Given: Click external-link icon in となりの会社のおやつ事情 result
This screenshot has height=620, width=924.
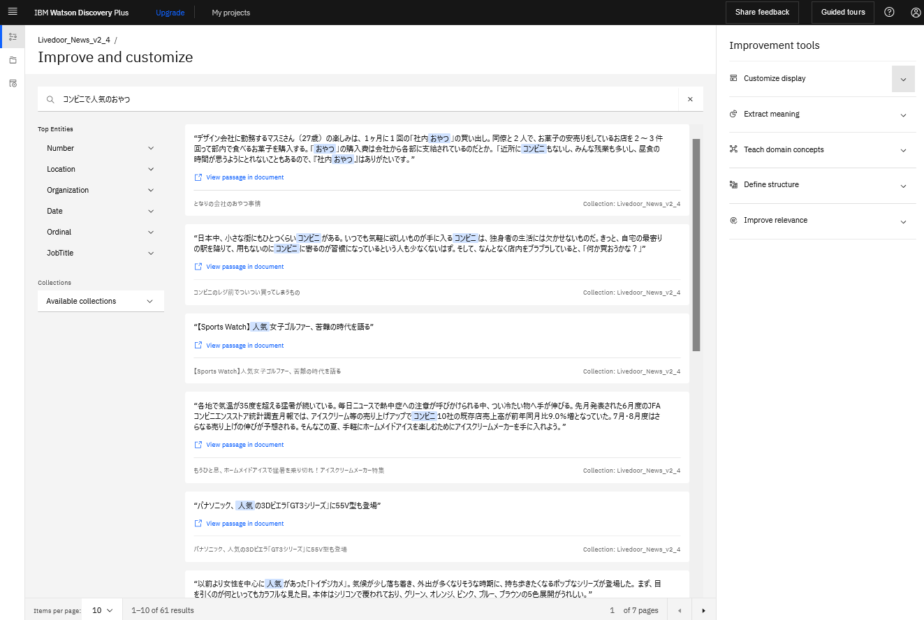Looking at the screenshot, I should (x=198, y=177).
